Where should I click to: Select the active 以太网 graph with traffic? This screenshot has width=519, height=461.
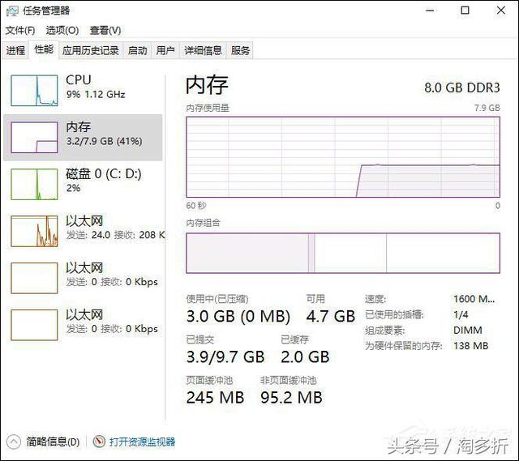click(34, 231)
